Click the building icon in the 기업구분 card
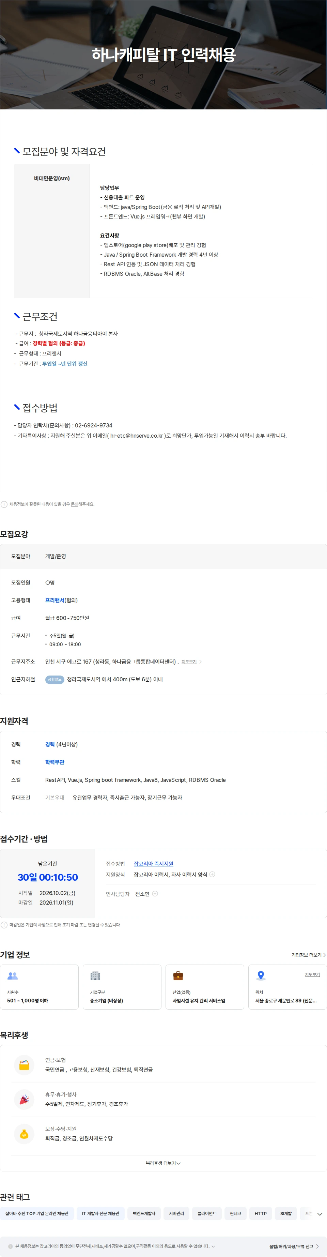327x1257 pixels. click(95, 976)
